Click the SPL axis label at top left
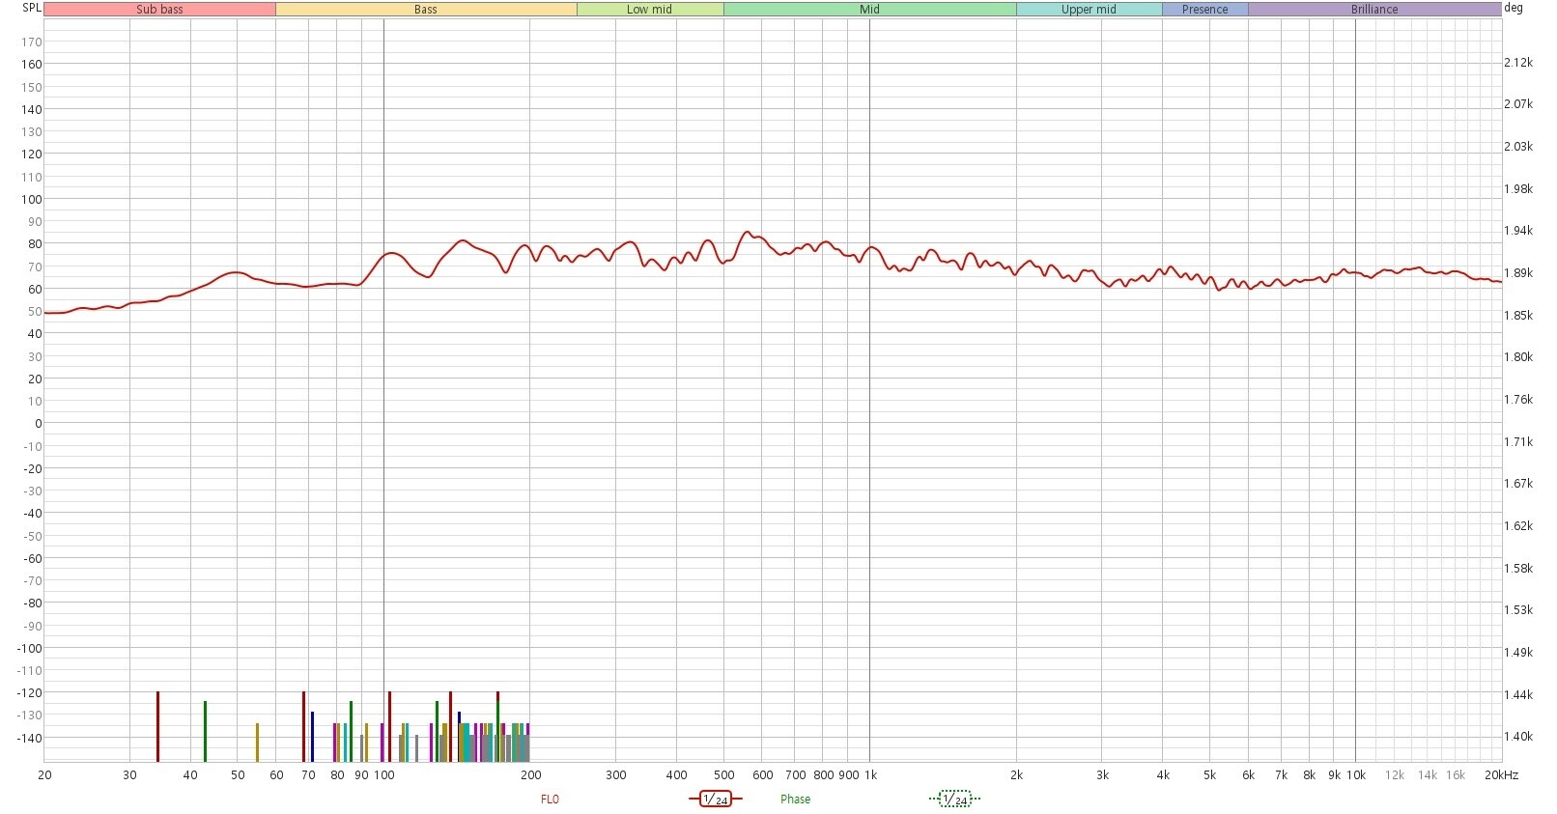Viewport: 1557px width, 814px height. click(31, 8)
